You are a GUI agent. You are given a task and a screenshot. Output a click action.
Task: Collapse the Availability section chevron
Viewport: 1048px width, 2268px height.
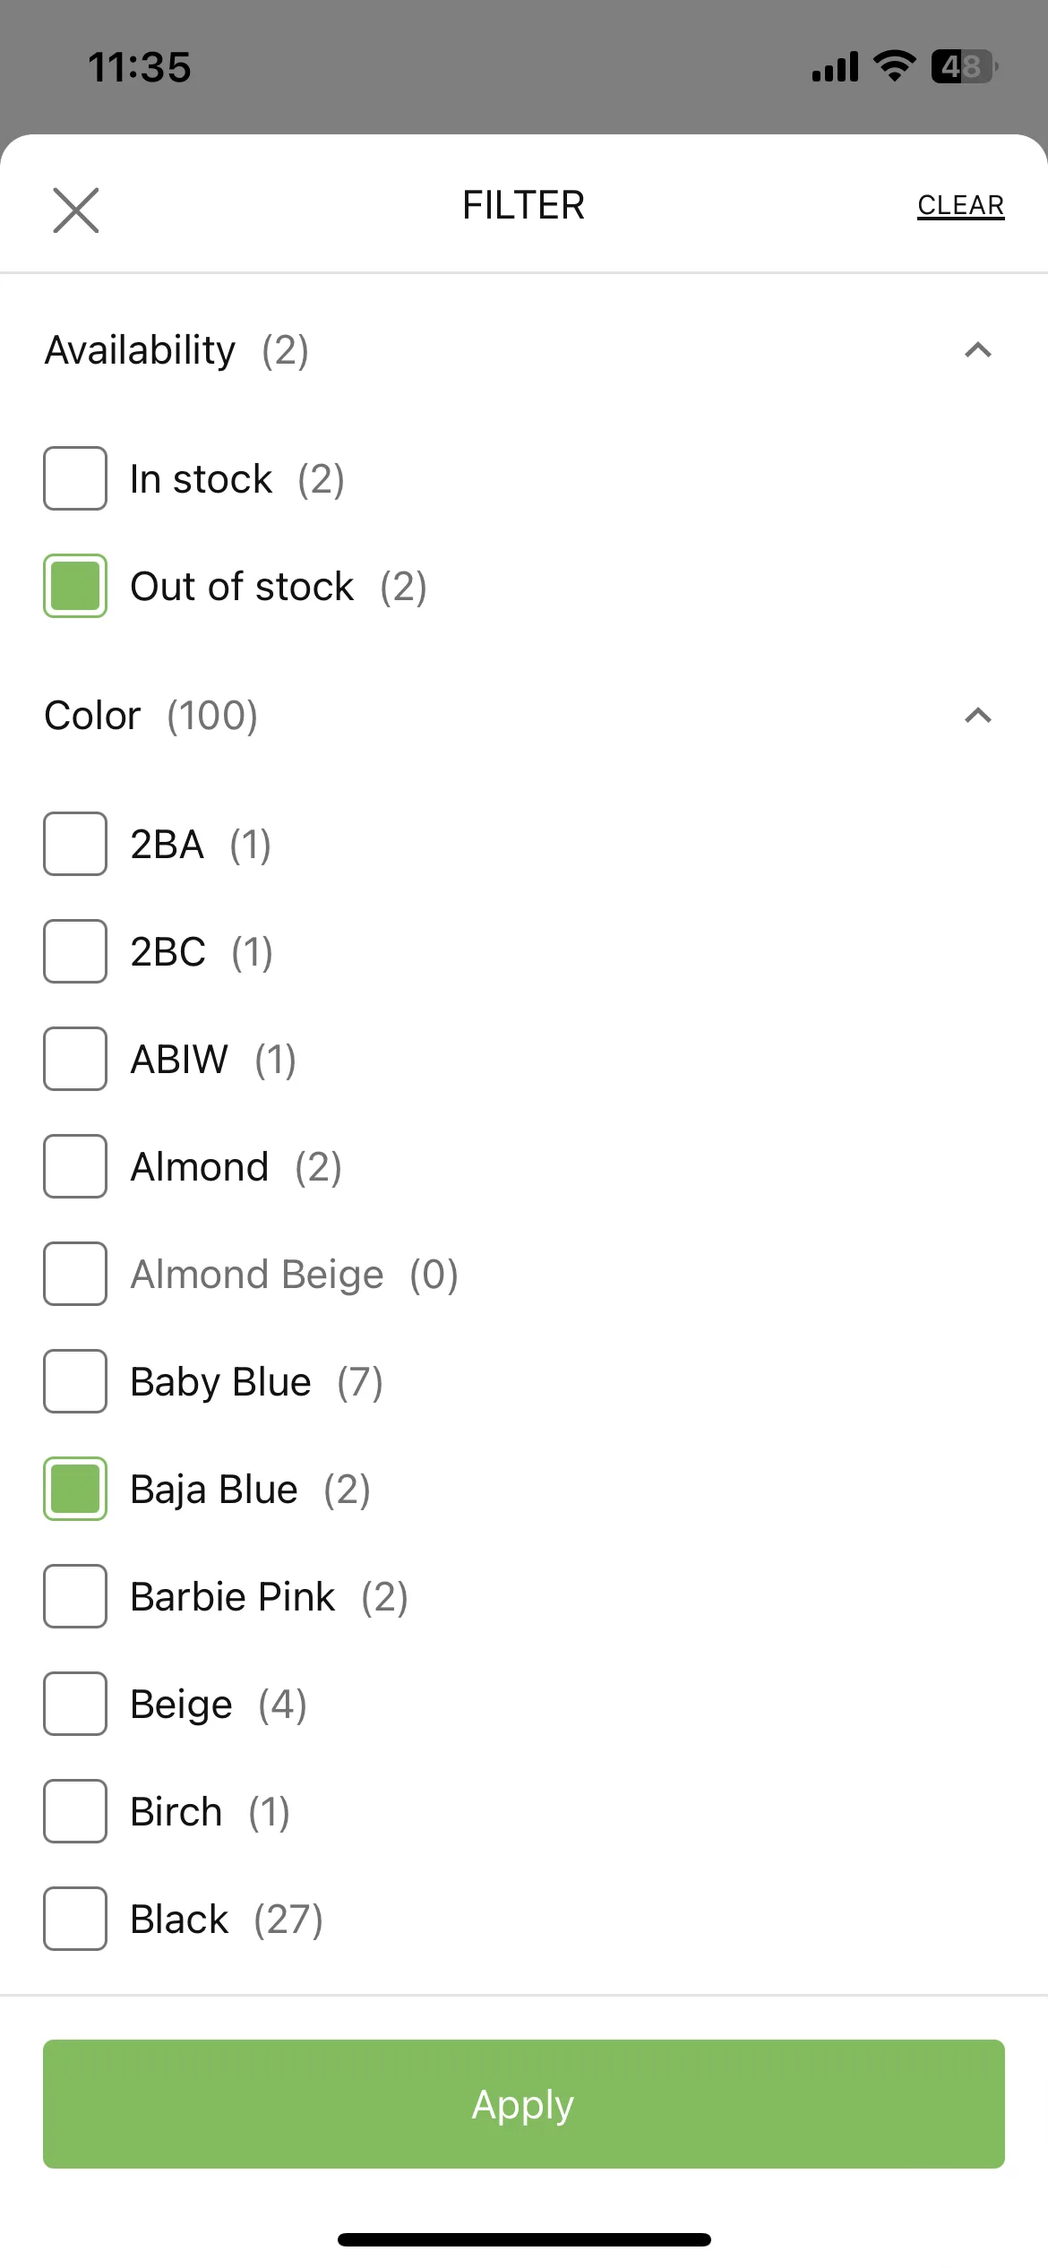pyautogui.click(x=978, y=350)
